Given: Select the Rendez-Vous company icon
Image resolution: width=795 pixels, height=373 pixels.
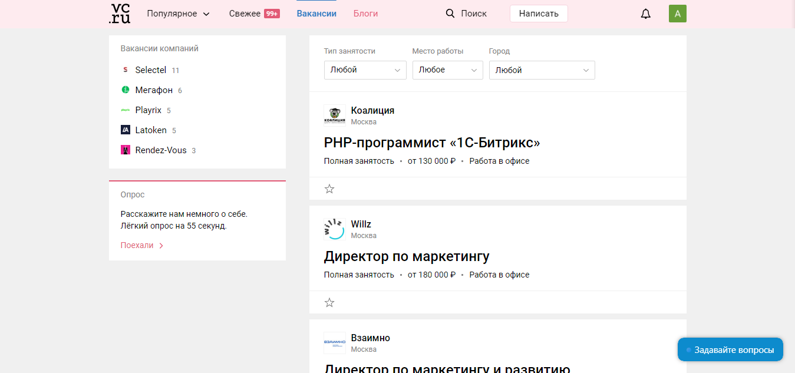Looking at the screenshot, I should pyautogui.click(x=125, y=150).
